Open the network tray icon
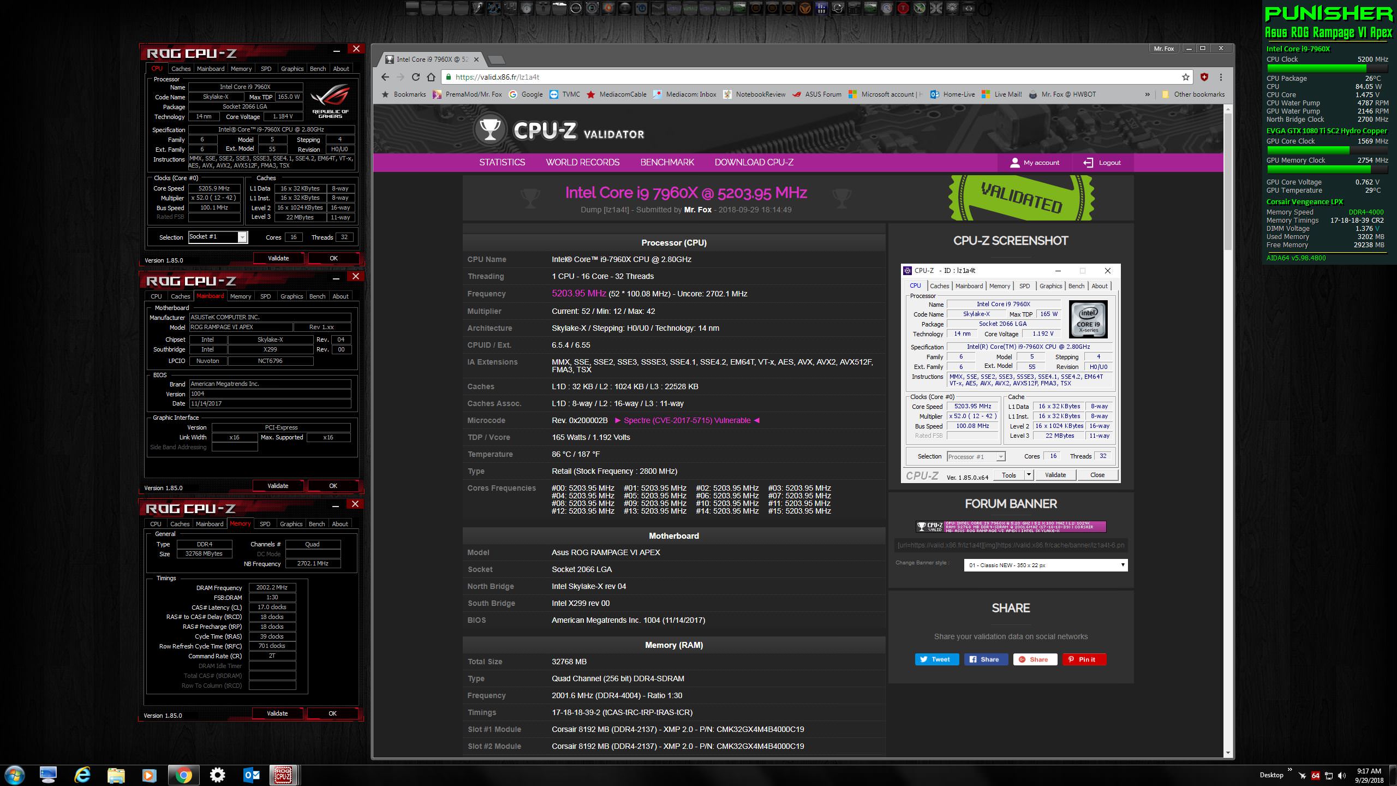 click(x=1329, y=776)
